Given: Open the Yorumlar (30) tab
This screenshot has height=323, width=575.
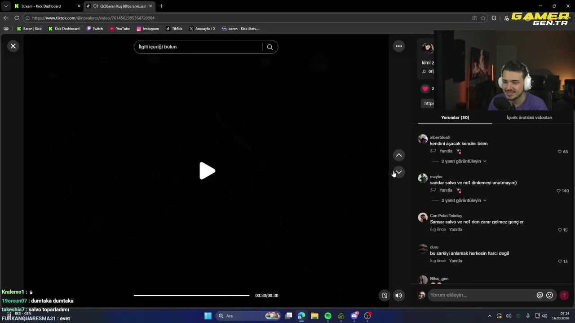Looking at the screenshot, I should click(455, 118).
